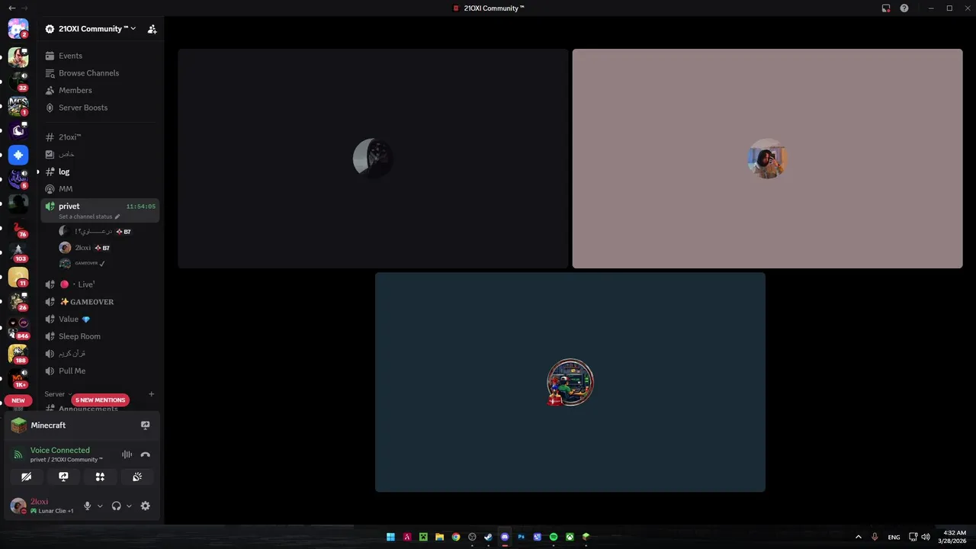
Task: Open the log text channel
Action: (x=100, y=172)
